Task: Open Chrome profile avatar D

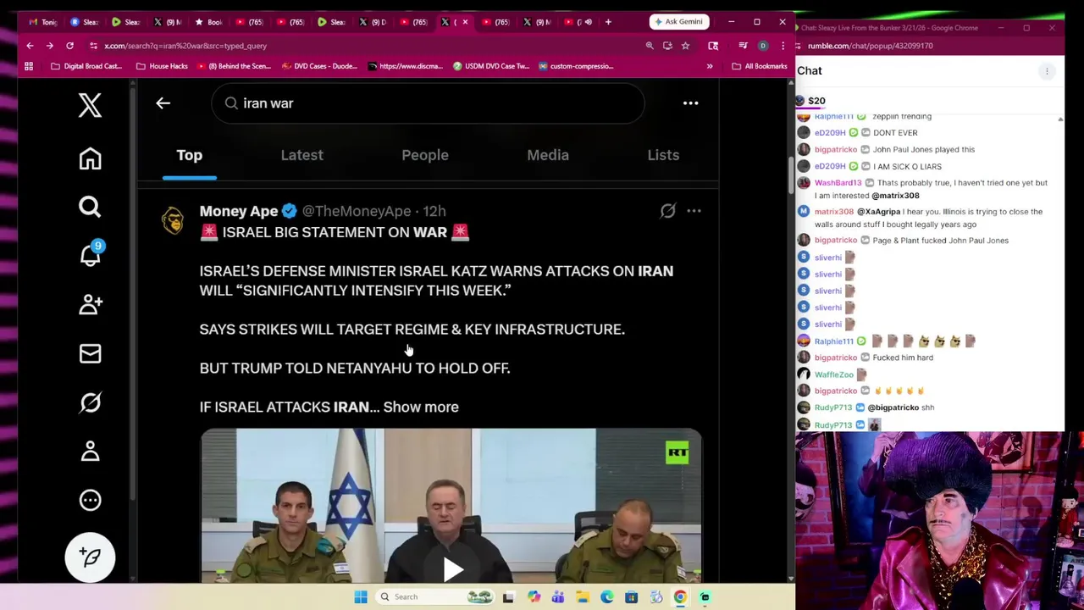Action: [x=763, y=46]
